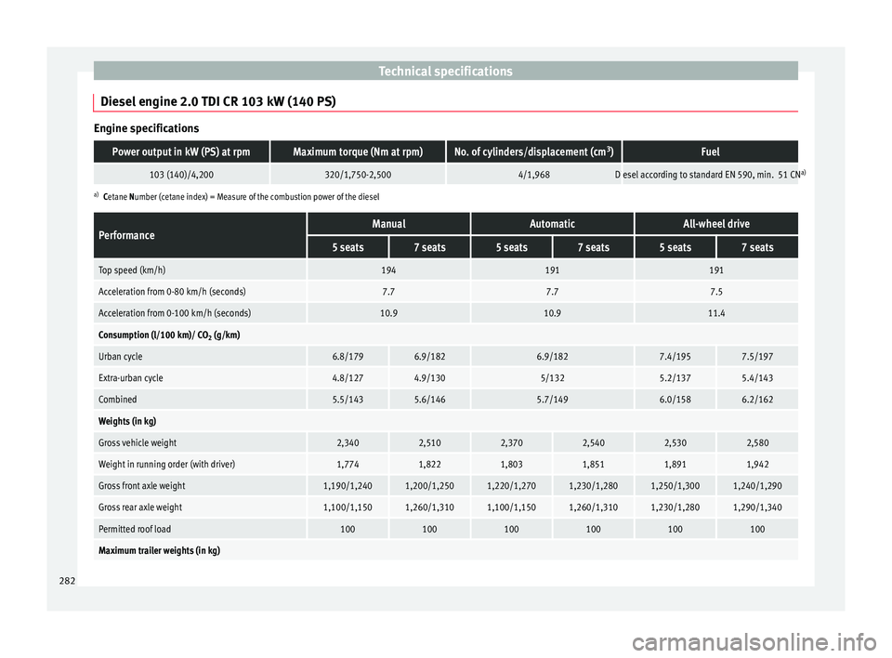Select the urban cycle value 6.8/179

click(348, 356)
